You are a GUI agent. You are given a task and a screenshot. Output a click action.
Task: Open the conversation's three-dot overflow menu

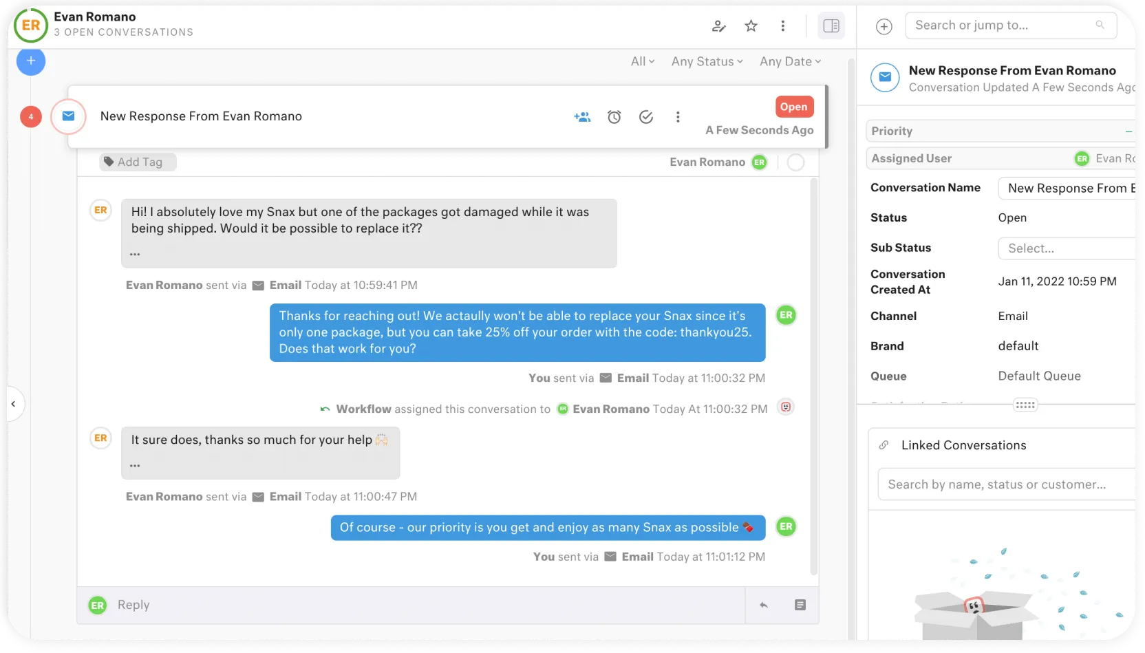[678, 117]
